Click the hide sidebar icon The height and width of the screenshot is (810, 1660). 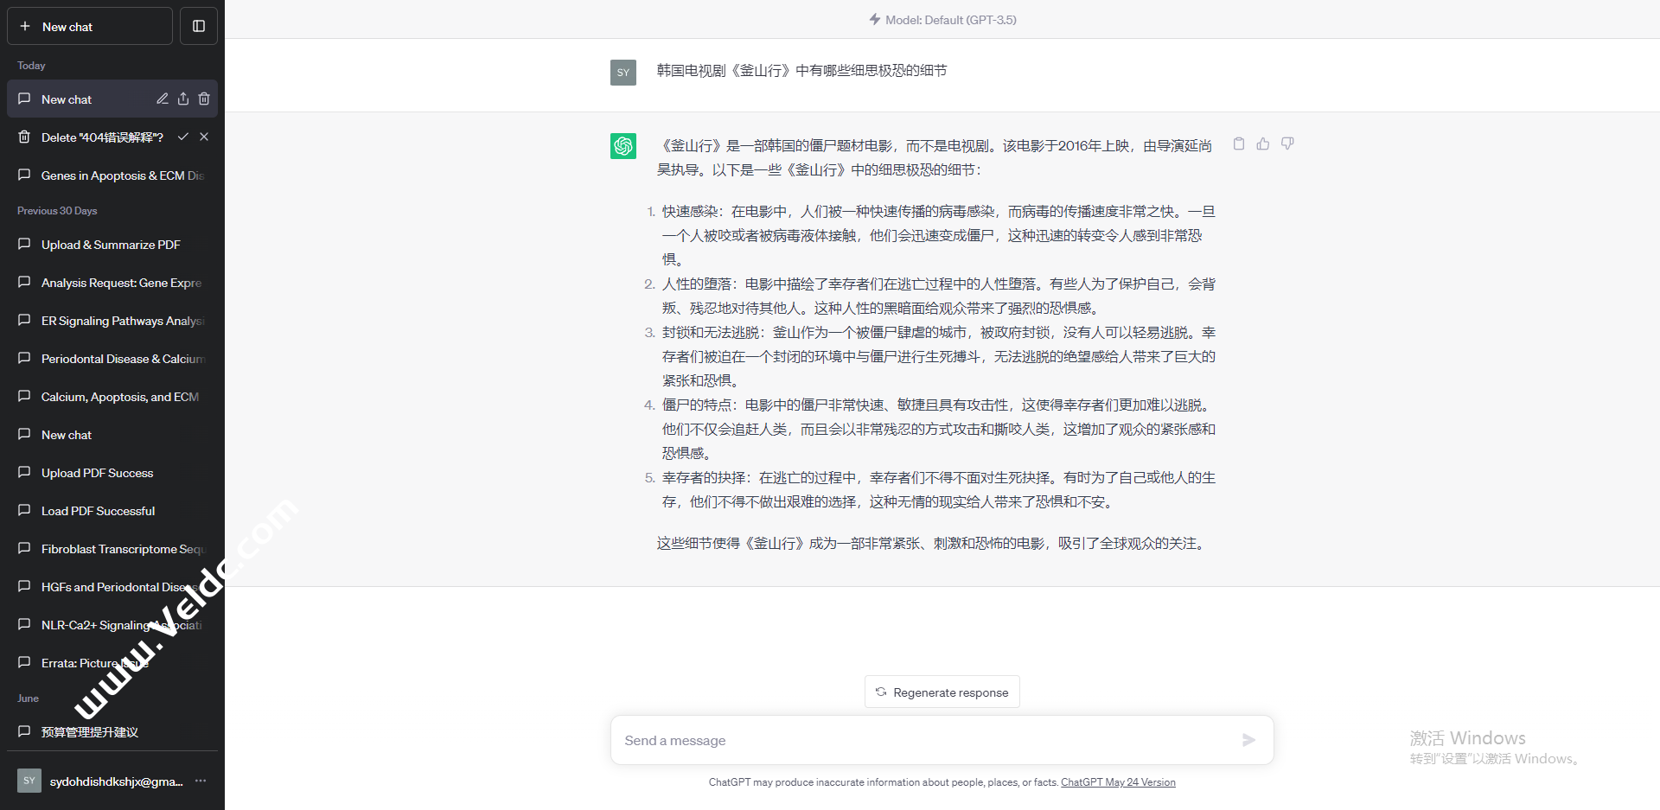tap(199, 26)
